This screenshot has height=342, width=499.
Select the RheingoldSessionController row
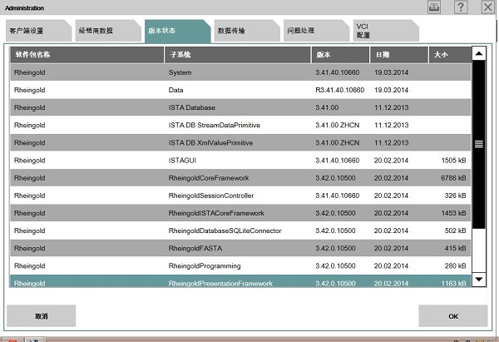tap(240, 196)
